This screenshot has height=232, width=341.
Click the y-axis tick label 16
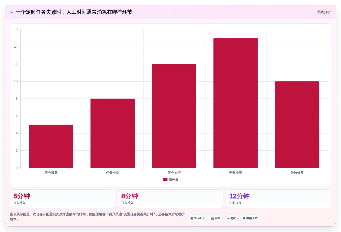pos(16,29)
